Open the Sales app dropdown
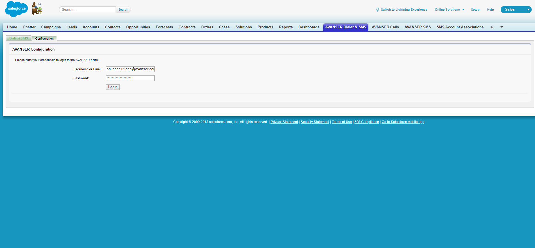The height and width of the screenshot is (248, 535). [516, 10]
